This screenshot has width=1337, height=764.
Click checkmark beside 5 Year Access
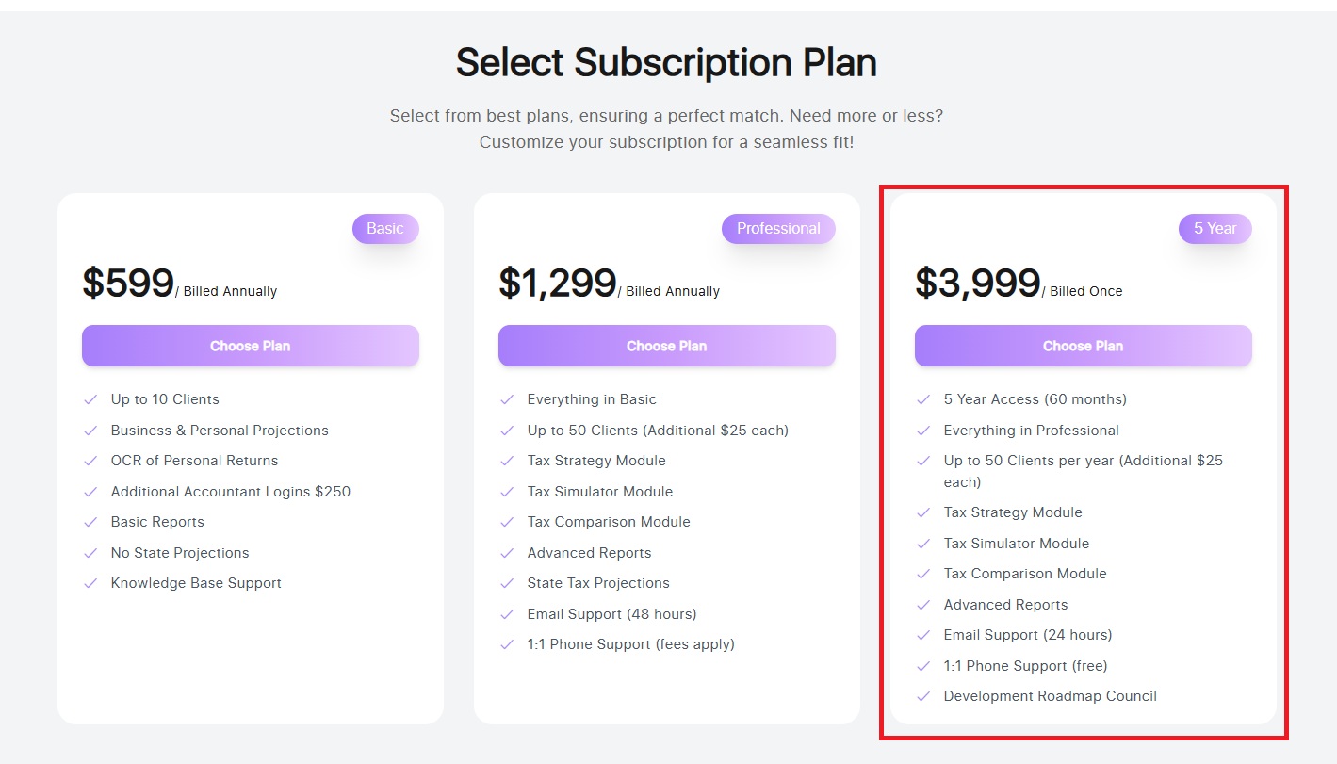tap(923, 399)
